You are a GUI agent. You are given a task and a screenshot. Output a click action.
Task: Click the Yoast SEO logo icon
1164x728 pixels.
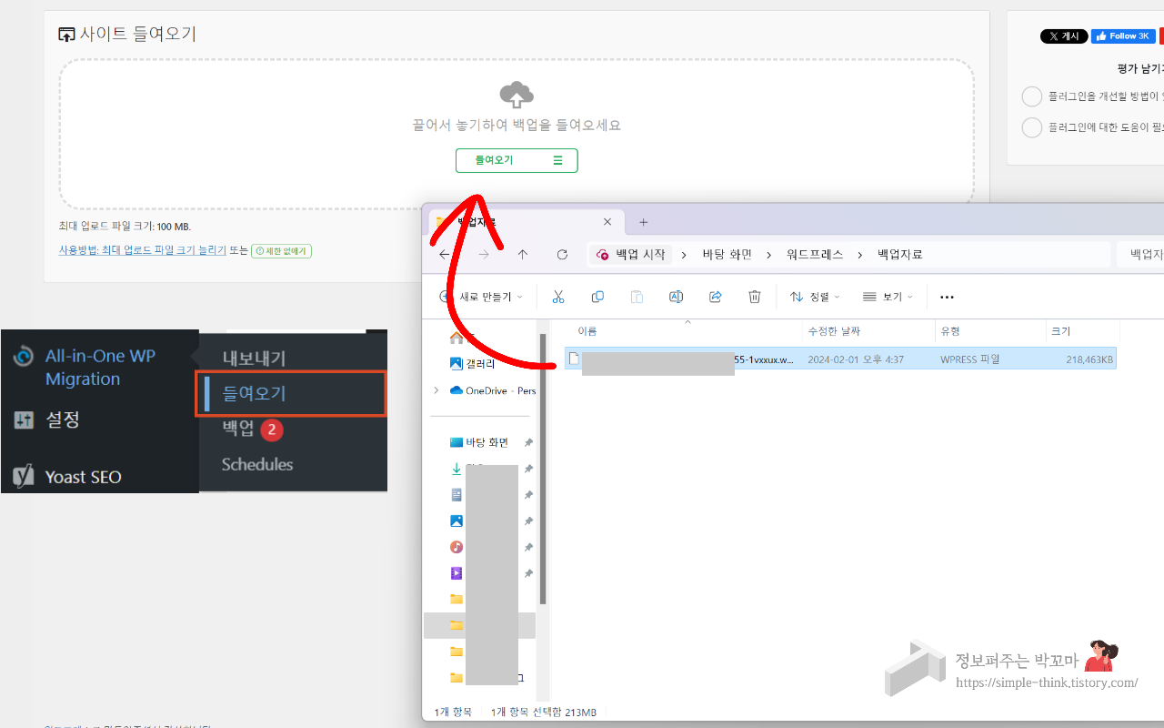tap(24, 476)
